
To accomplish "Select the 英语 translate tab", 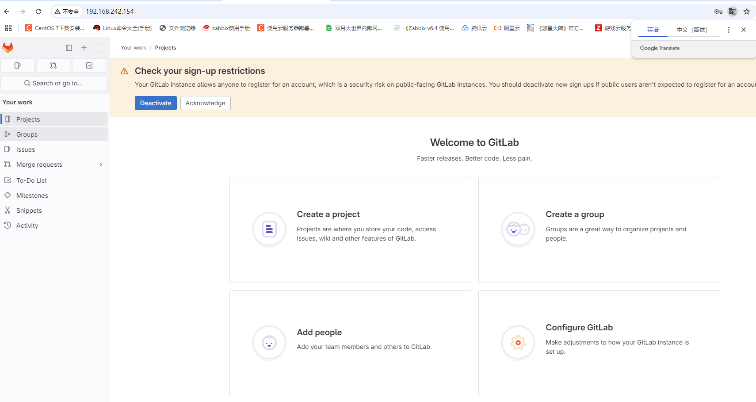I will [653, 30].
